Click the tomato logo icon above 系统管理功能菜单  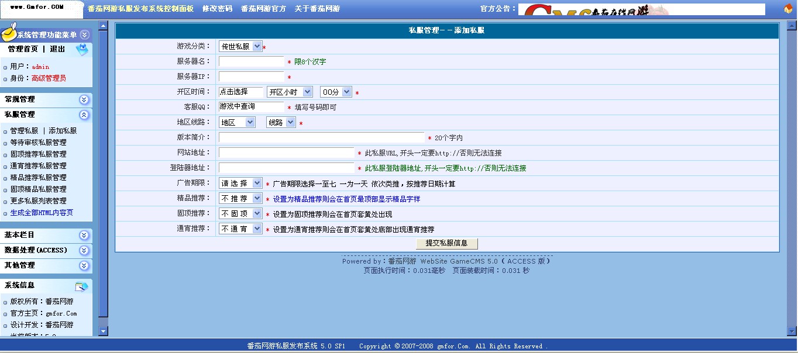[9, 35]
